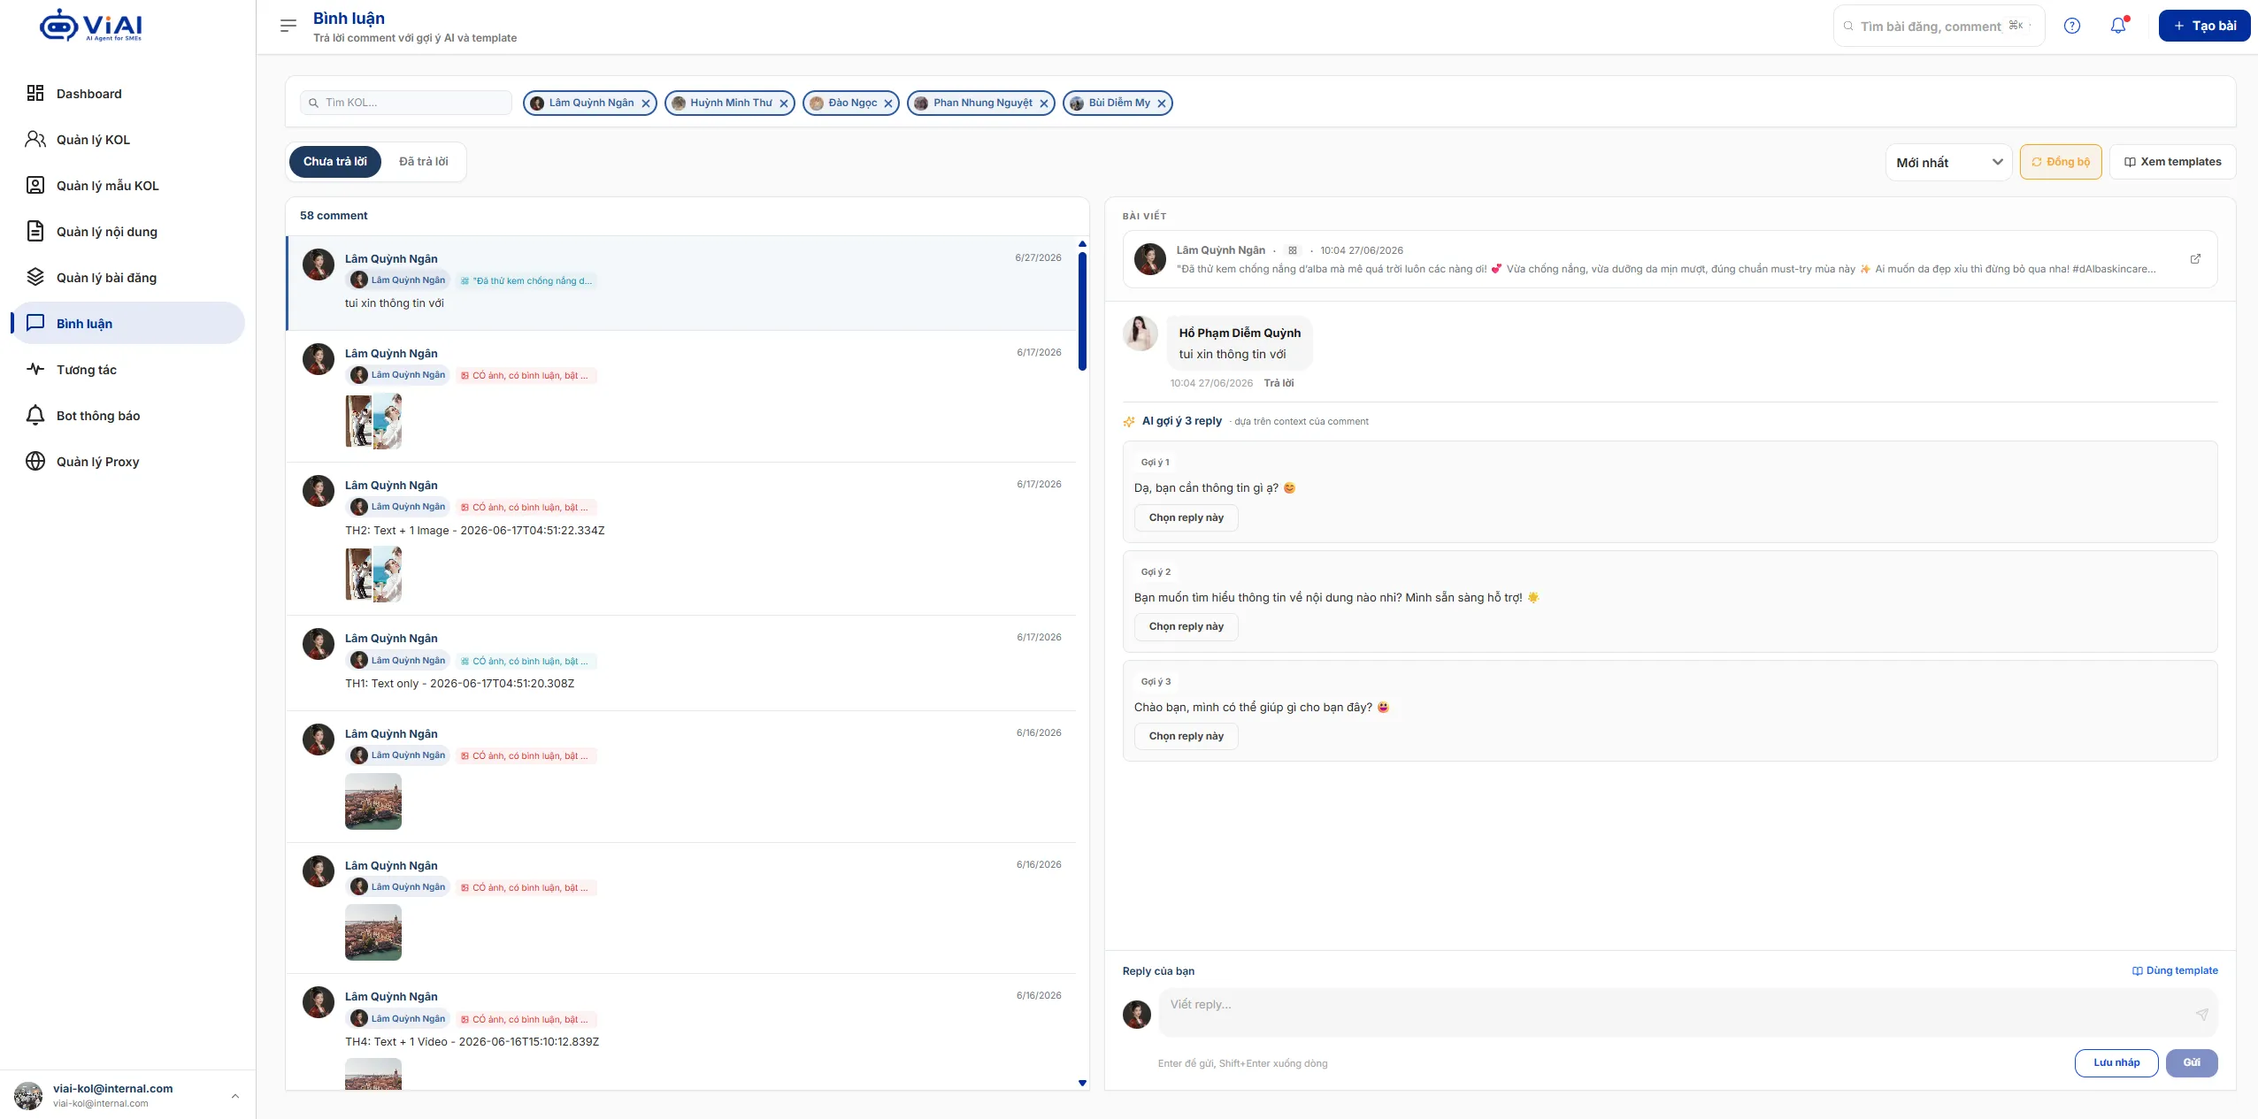
Task: Open Dashboard from sidebar
Action: [127, 94]
